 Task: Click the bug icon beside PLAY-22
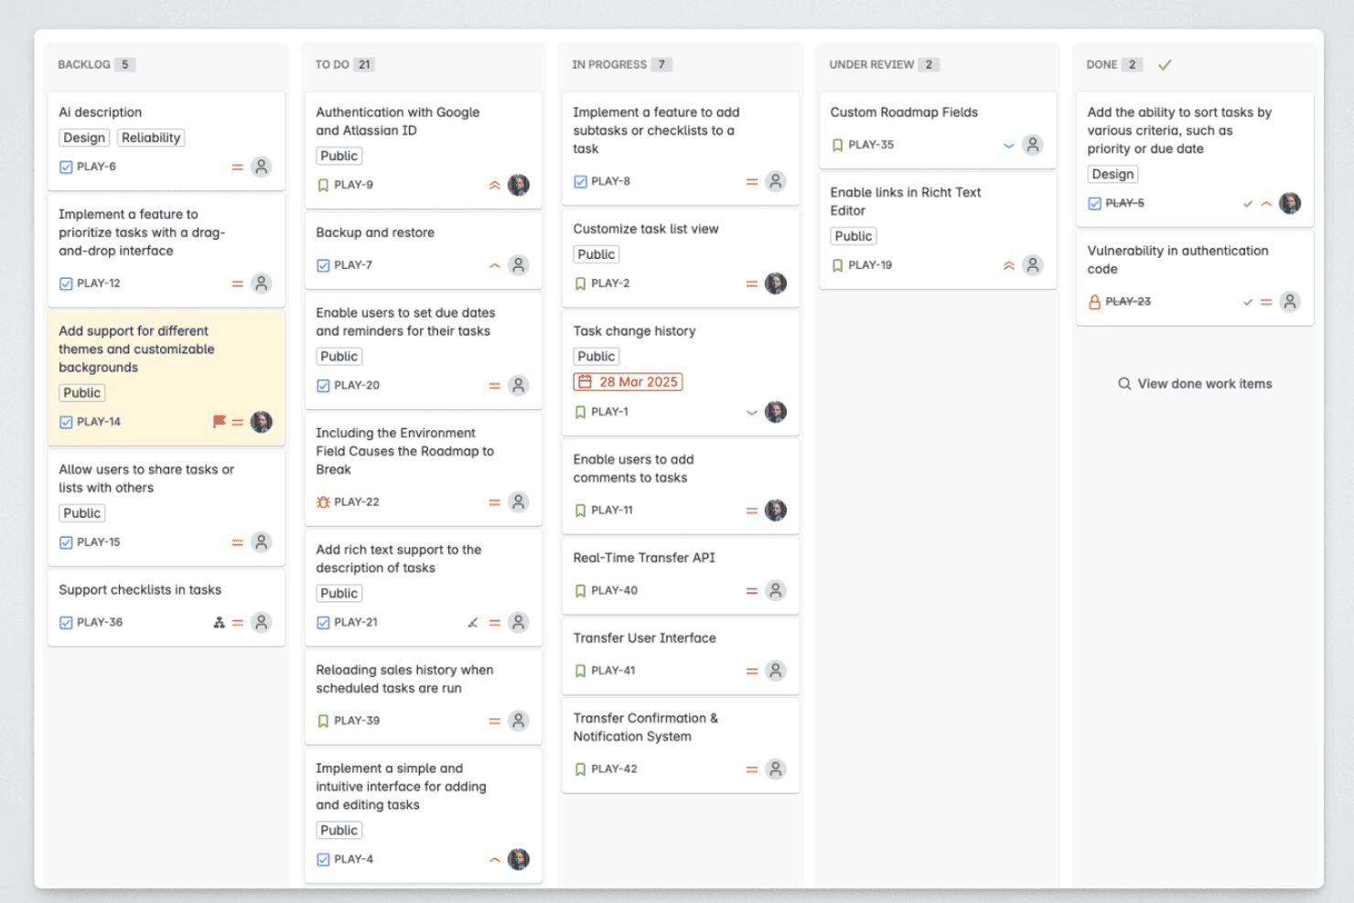coord(323,502)
